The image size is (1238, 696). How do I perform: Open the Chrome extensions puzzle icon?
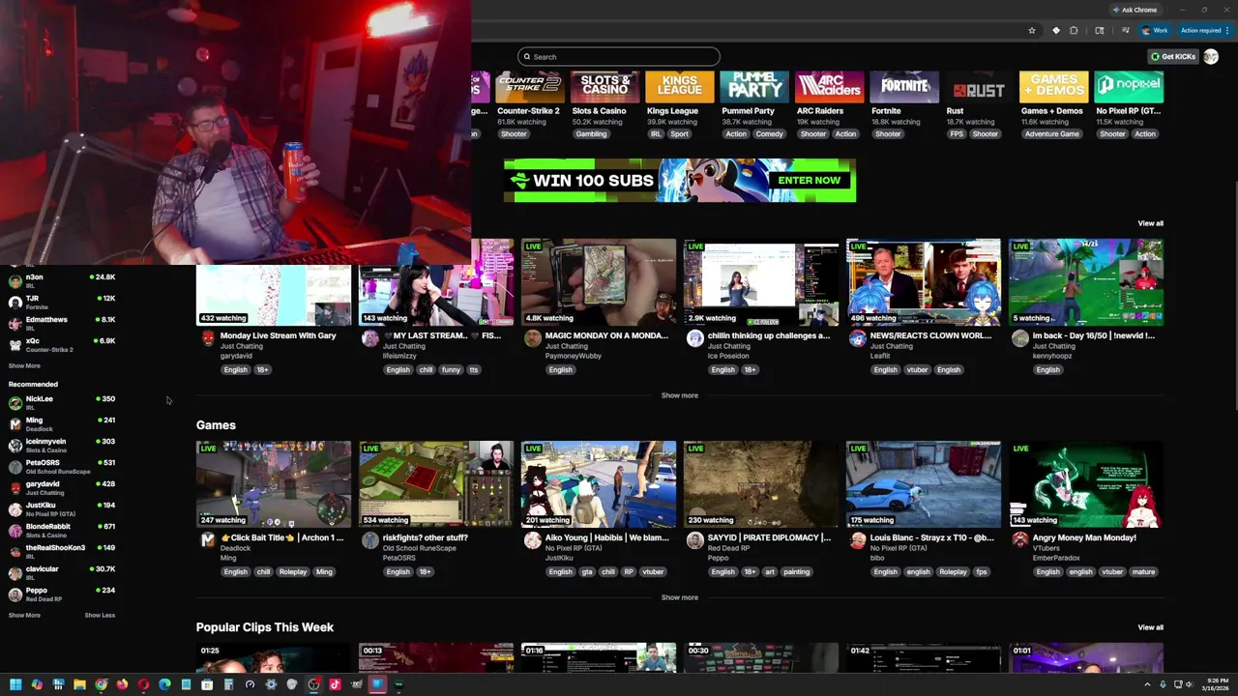click(1074, 30)
